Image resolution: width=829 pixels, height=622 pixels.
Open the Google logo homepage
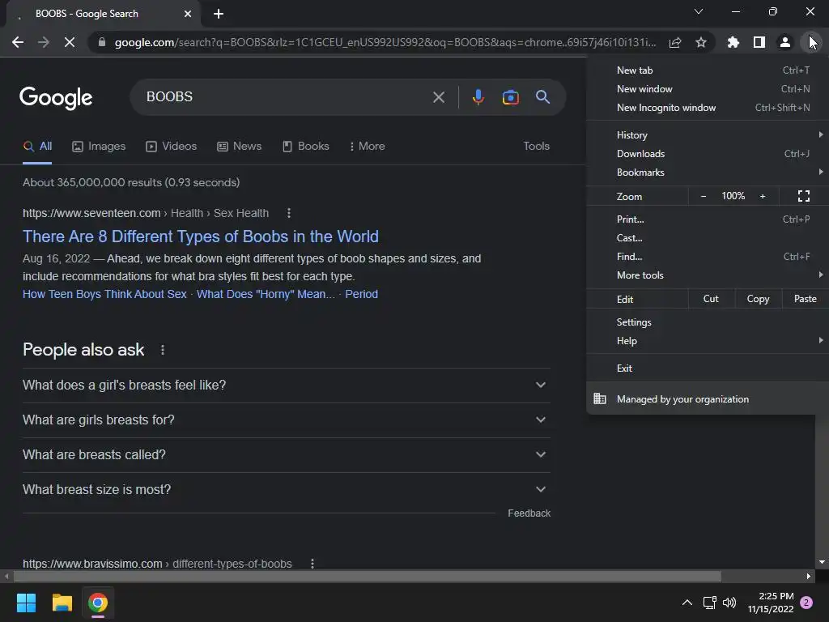pos(56,98)
